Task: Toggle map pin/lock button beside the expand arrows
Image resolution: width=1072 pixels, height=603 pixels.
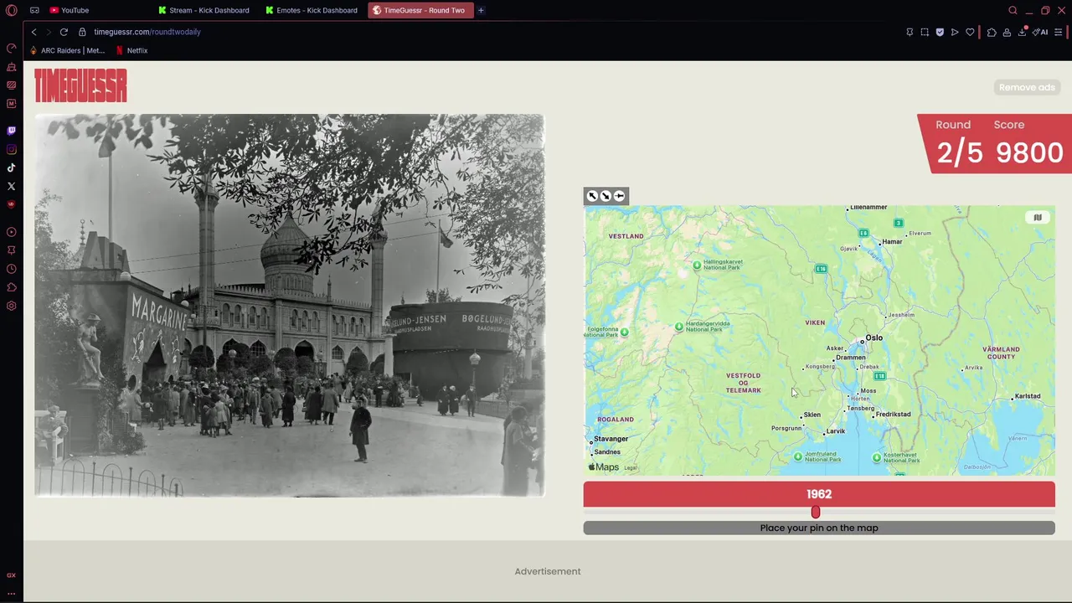Action: click(619, 196)
